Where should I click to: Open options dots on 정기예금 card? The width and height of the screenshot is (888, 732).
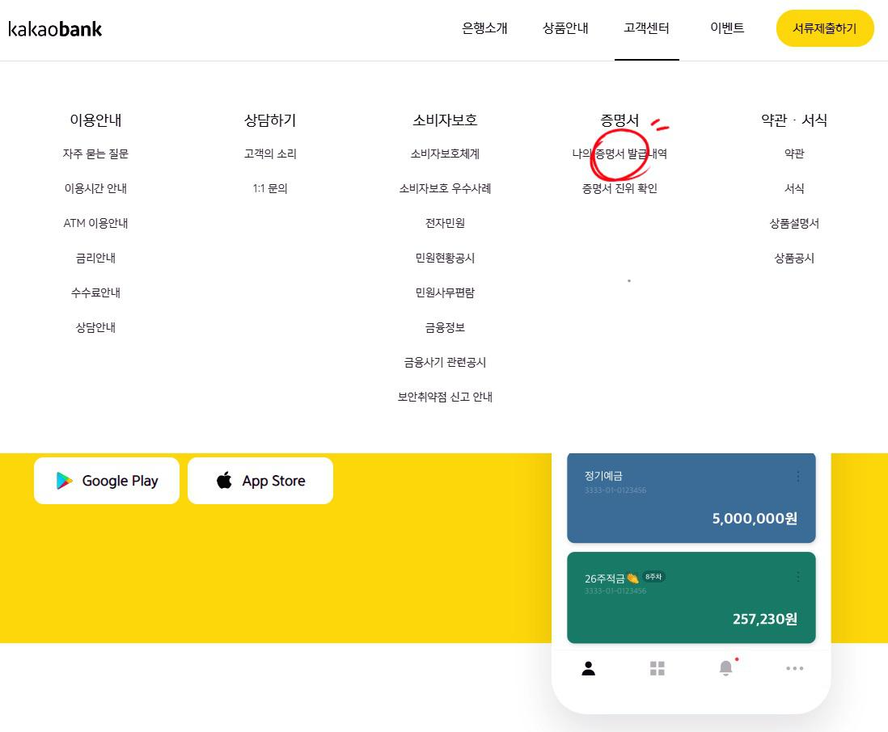pyautogui.click(x=798, y=477)
